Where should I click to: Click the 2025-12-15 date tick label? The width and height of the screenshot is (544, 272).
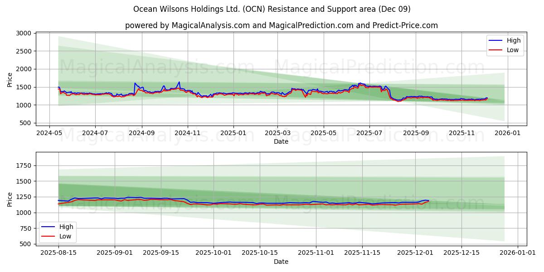(x=461, y=254)
